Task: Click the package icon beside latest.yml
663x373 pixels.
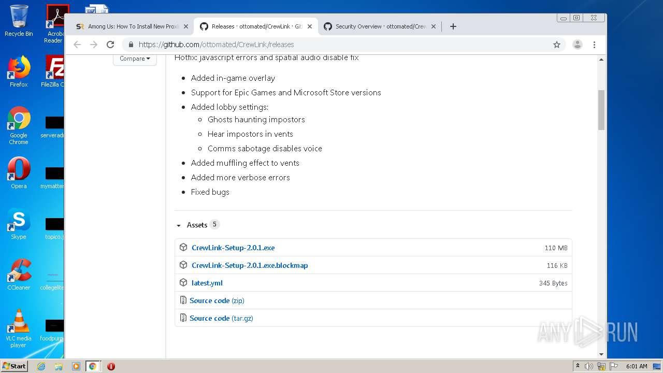Action: [x=183, y=283]
